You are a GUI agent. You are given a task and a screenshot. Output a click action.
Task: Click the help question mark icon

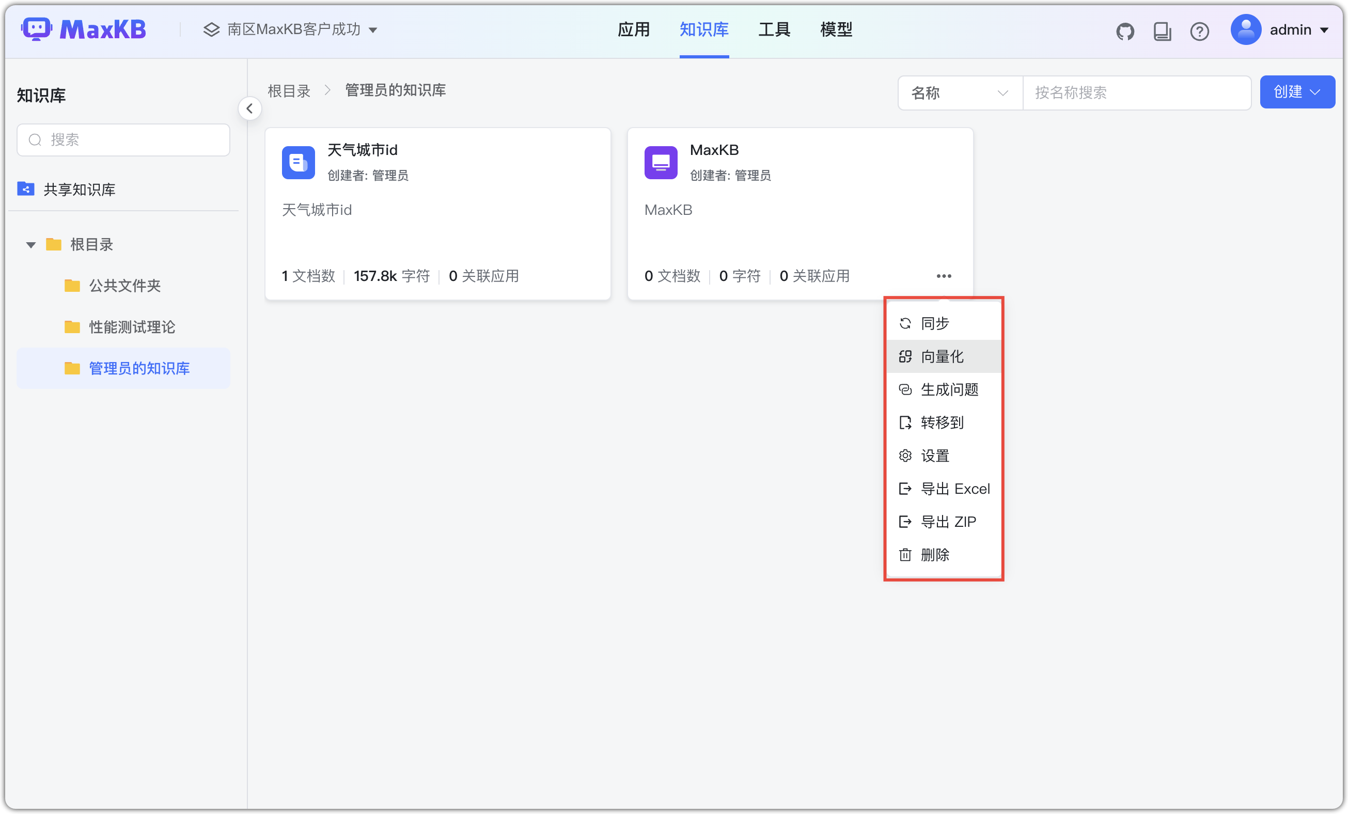pos(1199,31)
